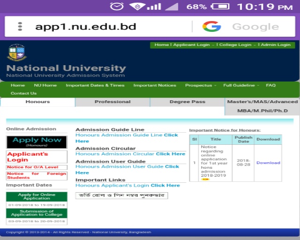Open the Admin Login link
The width and height of the screenshot is (300, 240).
pyautogui.click(x=276, y=45)
